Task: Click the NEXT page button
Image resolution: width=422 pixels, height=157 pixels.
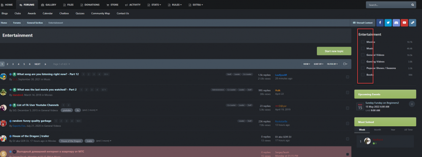Action: pos(38,64)
